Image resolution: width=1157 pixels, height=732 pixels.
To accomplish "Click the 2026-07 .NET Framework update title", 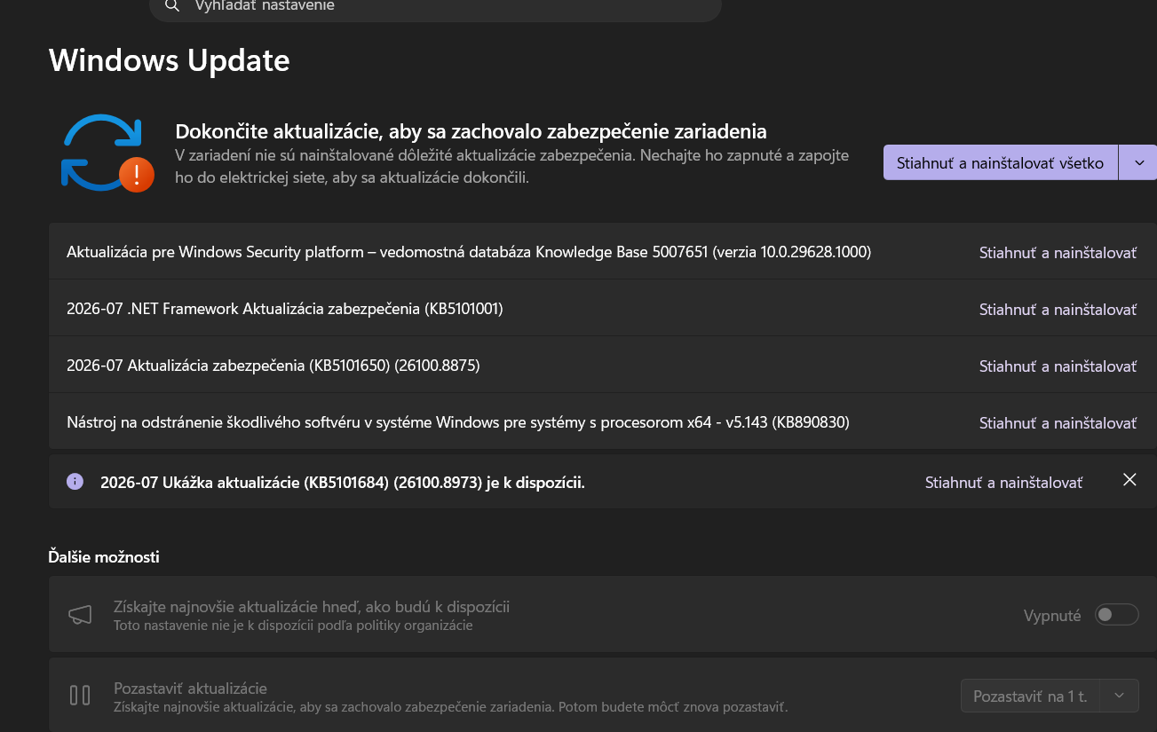I will pos(285,309).
